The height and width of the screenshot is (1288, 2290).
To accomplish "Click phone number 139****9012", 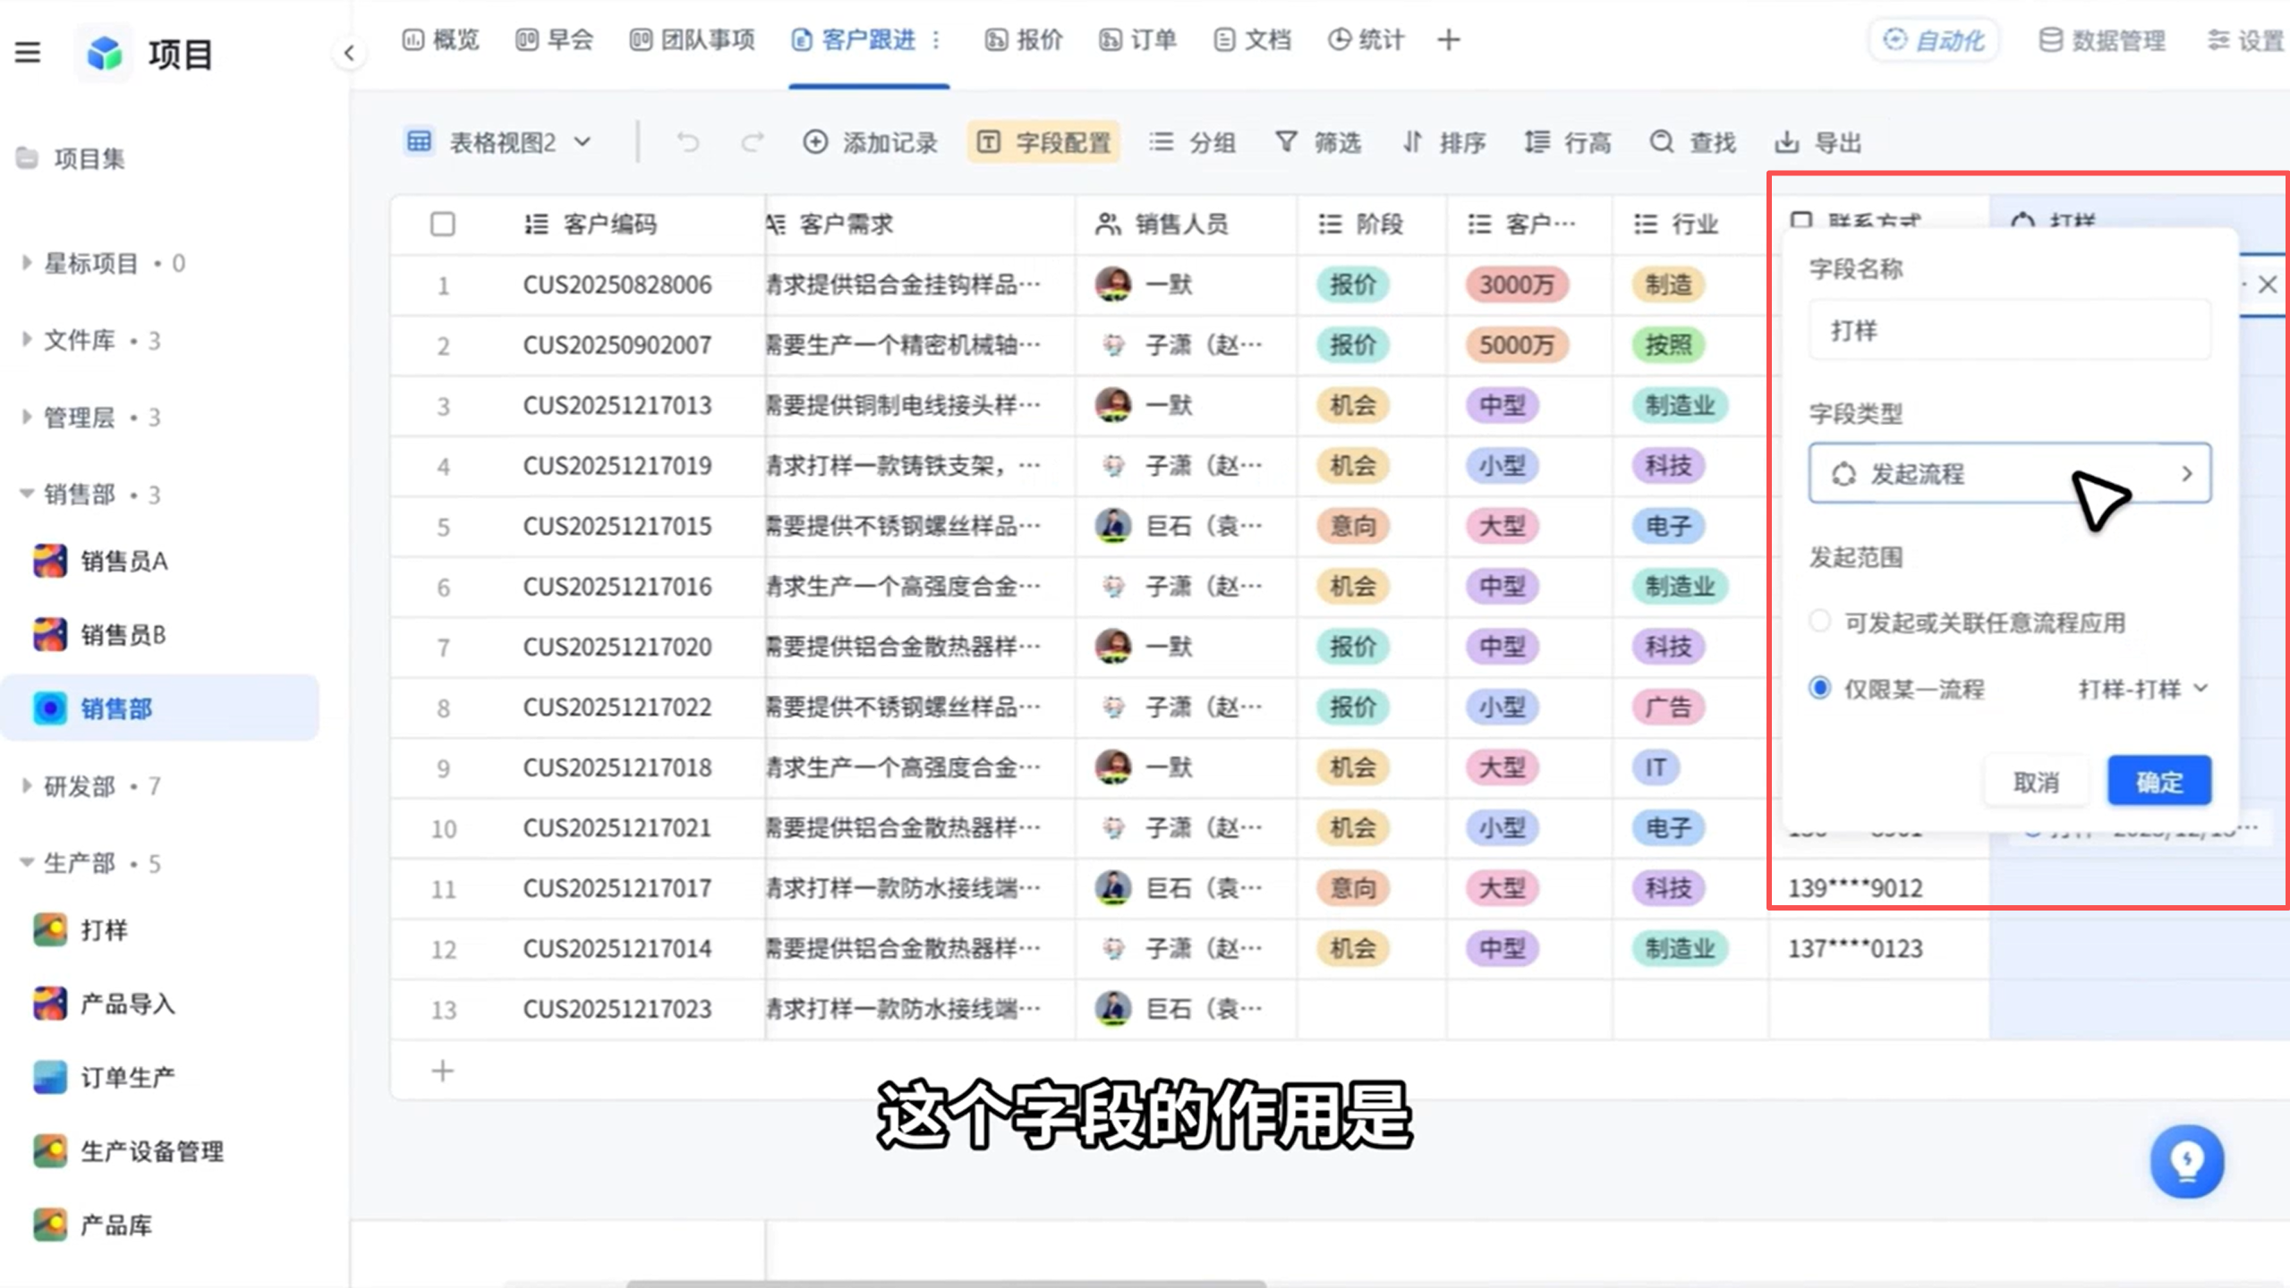I will coord(1855,888).
